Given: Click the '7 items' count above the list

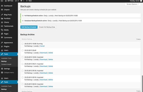Looking at the screenshot, I should click(138, 39).
